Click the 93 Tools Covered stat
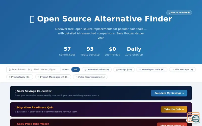 pos(90,51)
